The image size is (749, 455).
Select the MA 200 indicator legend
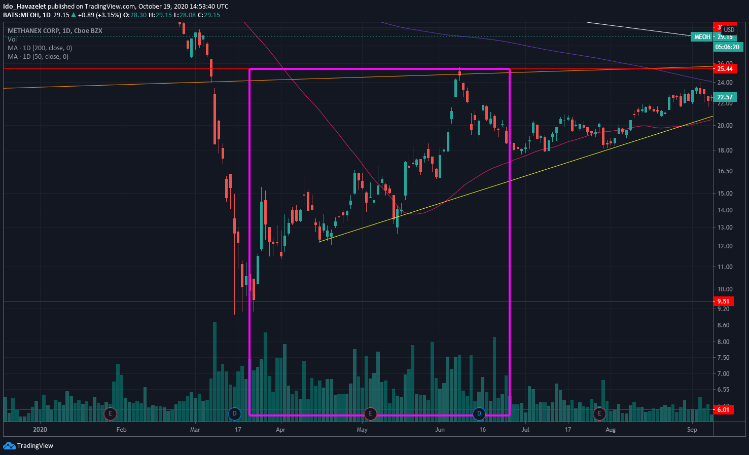(x=40, y=48)
